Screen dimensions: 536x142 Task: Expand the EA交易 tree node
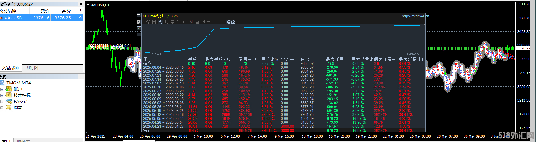coord(2,102)
